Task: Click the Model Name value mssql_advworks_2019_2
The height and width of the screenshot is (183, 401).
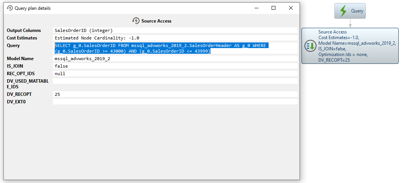Action: point(82,59)
